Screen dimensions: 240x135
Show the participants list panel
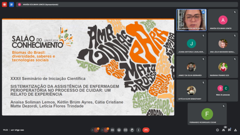pos(223,130)
